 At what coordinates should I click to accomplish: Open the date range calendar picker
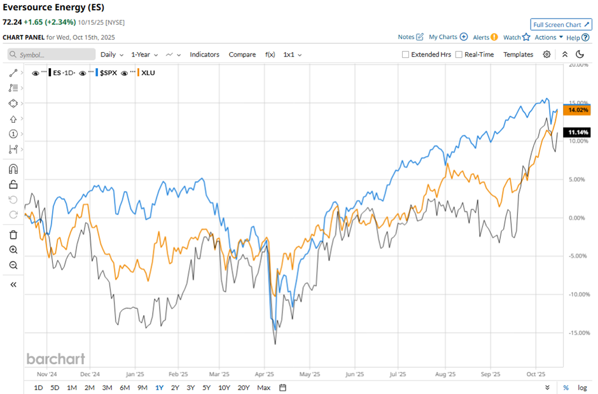pos(282,388)
